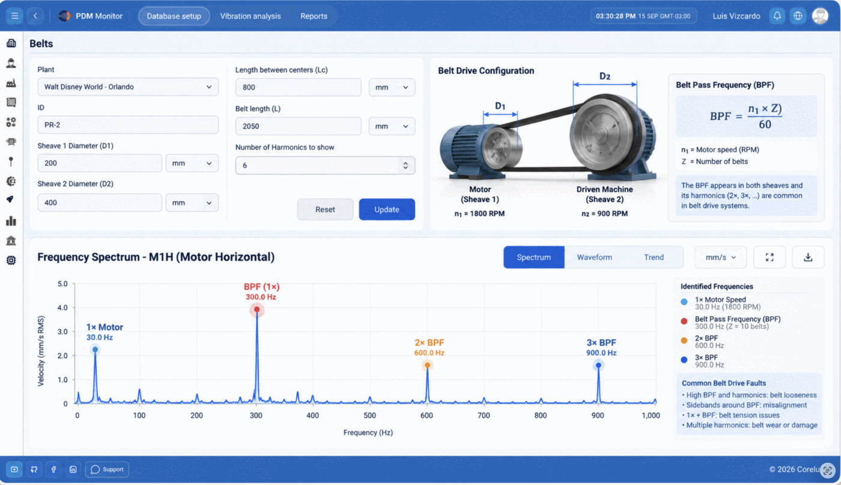Select the Trend view tab

[x=654, y=257]
